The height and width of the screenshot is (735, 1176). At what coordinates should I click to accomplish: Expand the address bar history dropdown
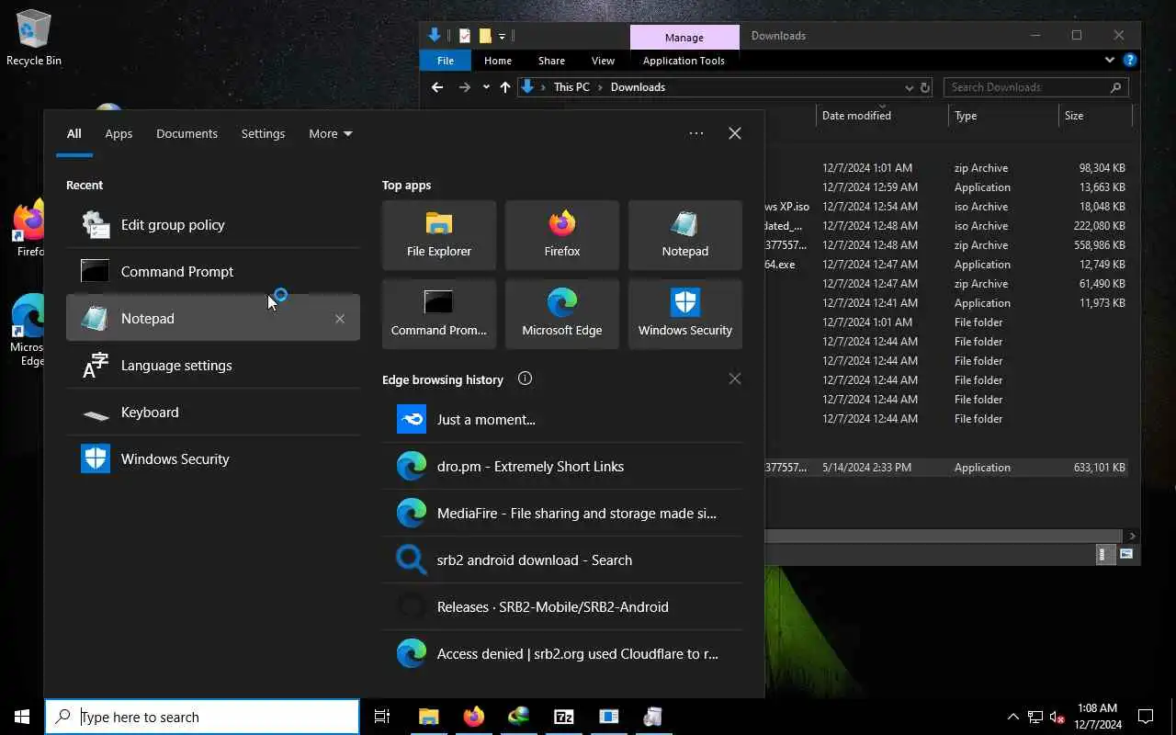coord(910,88)
